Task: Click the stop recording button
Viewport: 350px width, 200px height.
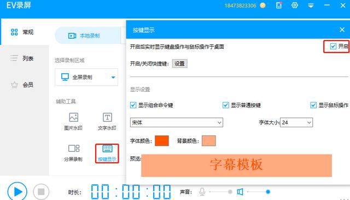Action: [x=41, y=192]
